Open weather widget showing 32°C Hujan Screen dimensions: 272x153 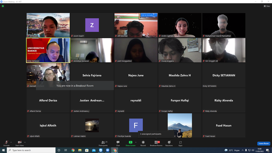232,150
